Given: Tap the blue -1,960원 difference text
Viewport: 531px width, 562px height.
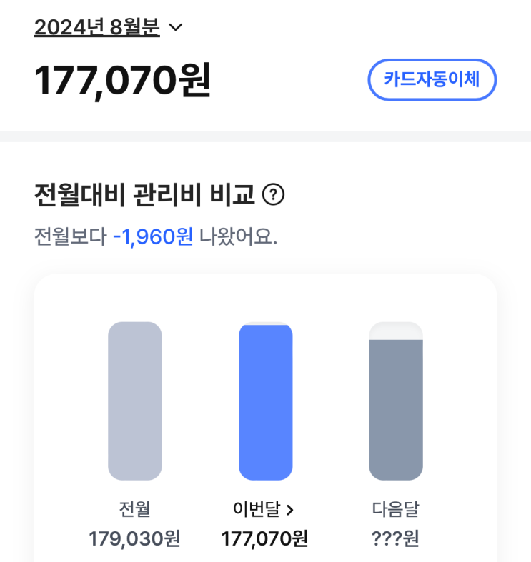Looking at the screenshot, I should tap(153, 237).
